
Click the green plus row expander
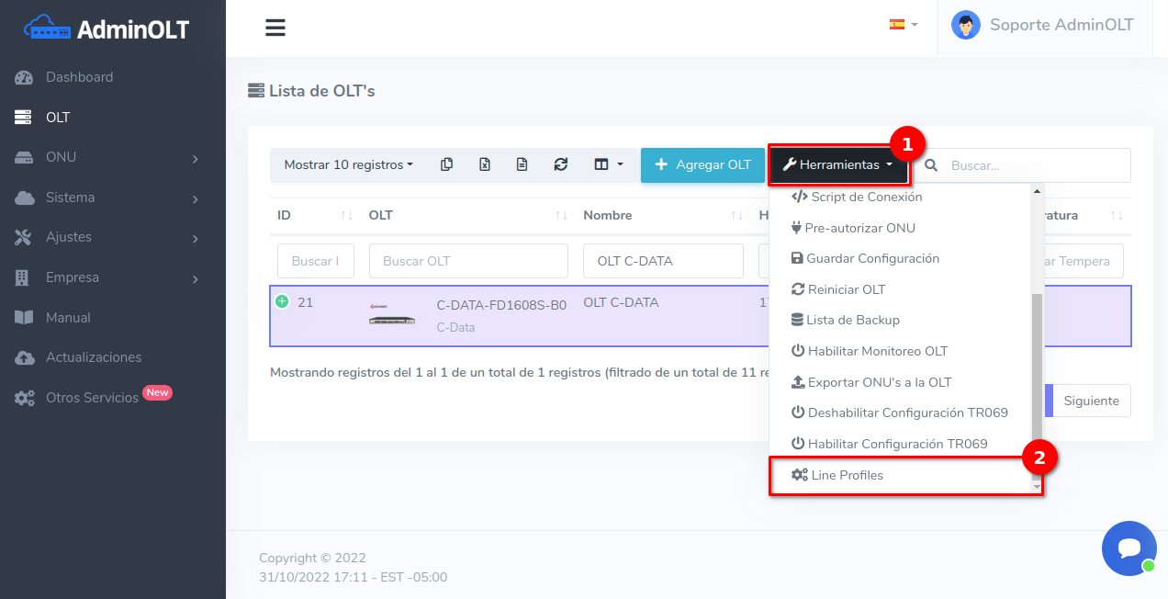[282, 301]
